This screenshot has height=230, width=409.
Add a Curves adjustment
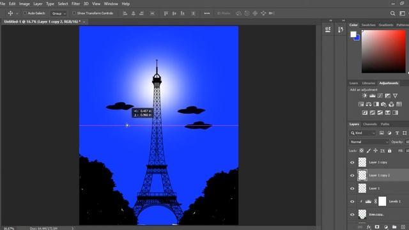click(380, 96)
